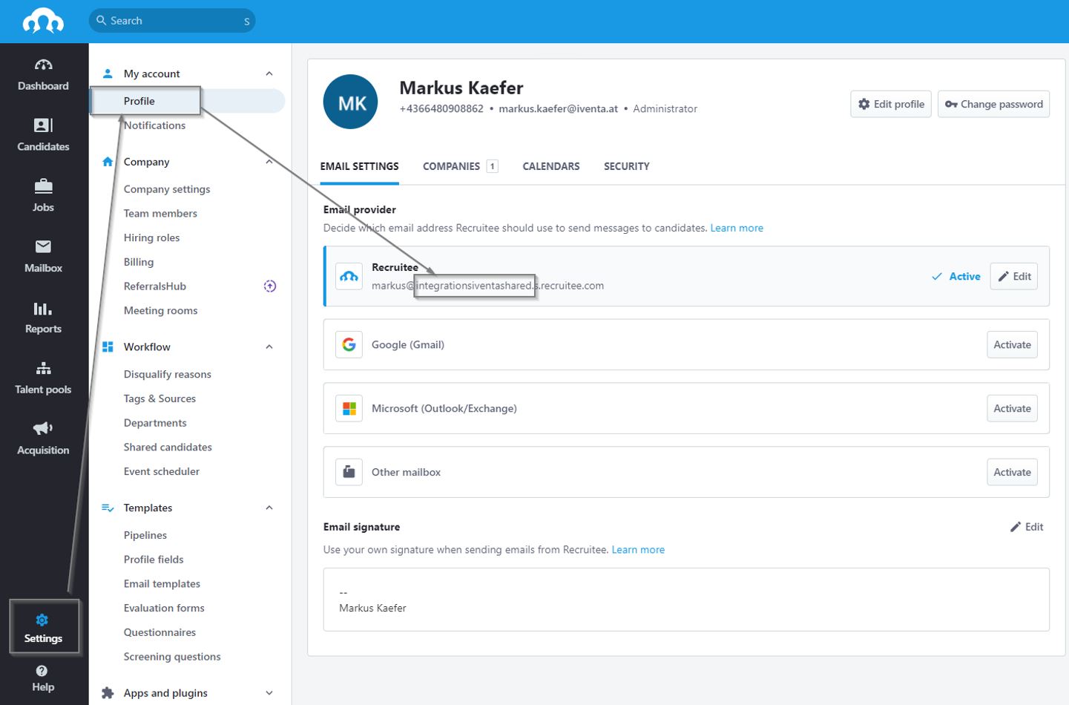
Task: Select Notifications in the settings menu
Action: (x=154, y=125)
